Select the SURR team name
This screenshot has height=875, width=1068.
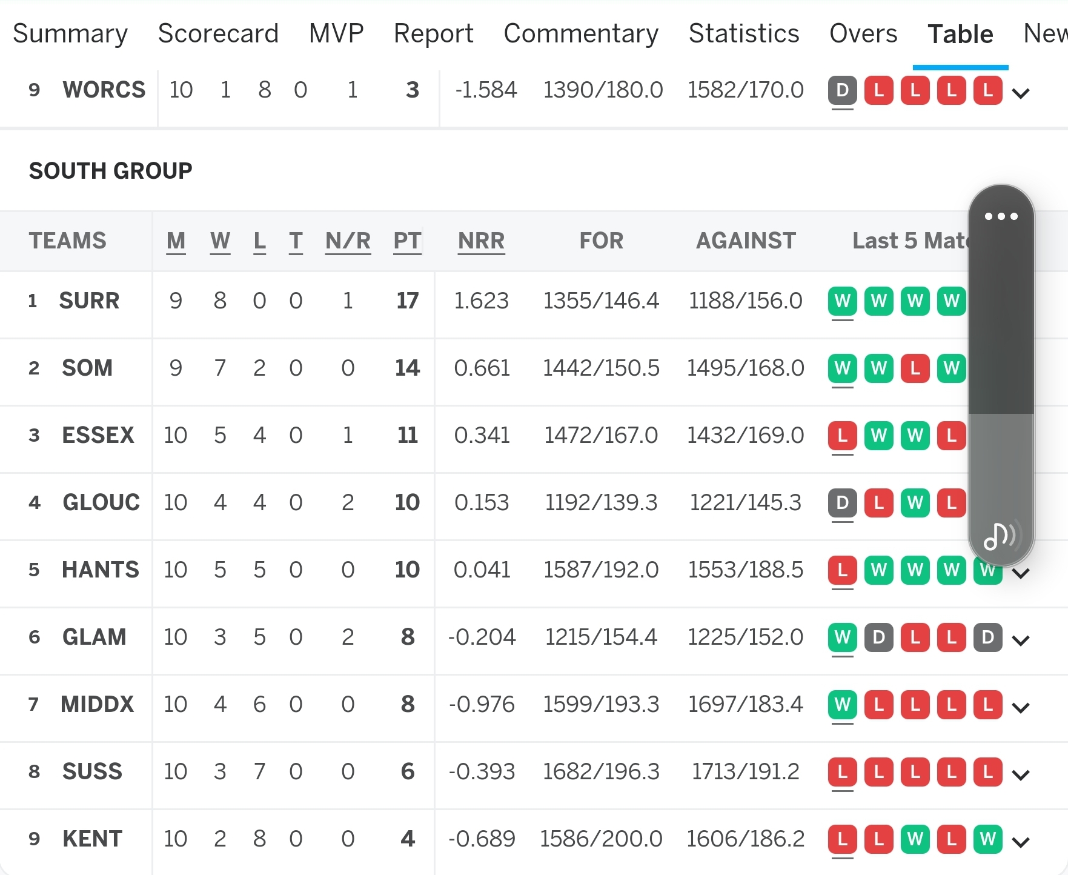pos(89,301)
